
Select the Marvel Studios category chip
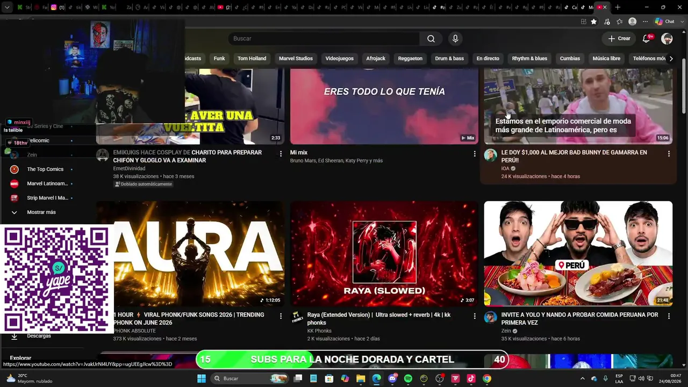coord(296,59)
